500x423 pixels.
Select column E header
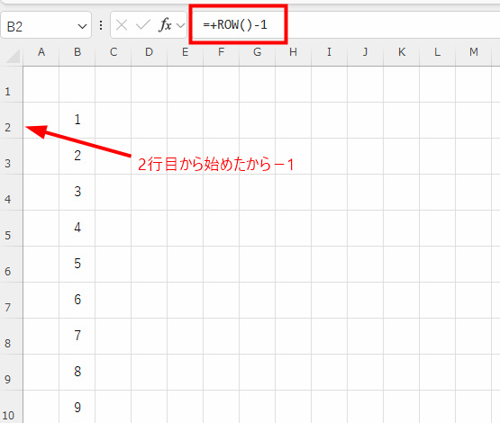pyautogui.click(x=186, y=52)
